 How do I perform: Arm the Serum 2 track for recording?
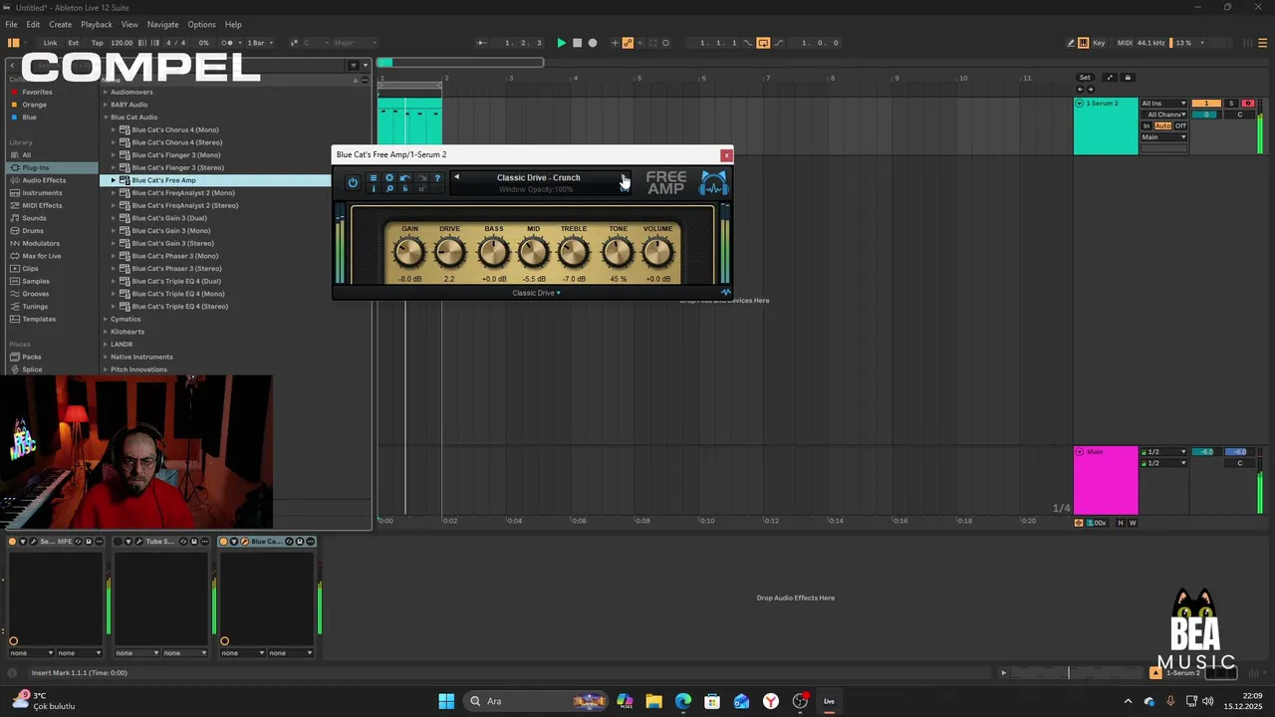(1247, 104)
